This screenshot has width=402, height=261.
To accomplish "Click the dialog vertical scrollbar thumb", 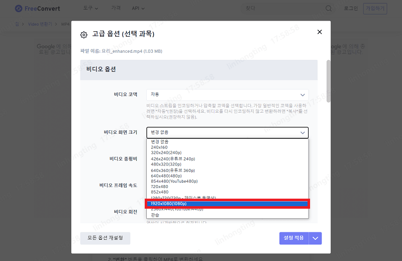I will pos(328,81).
